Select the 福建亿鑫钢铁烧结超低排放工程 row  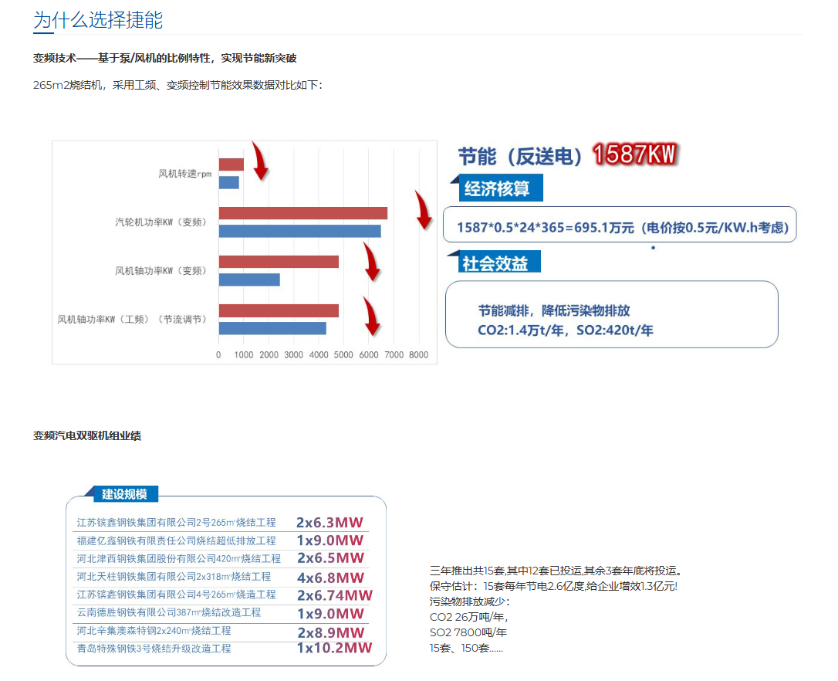click(x=174, y=541)
